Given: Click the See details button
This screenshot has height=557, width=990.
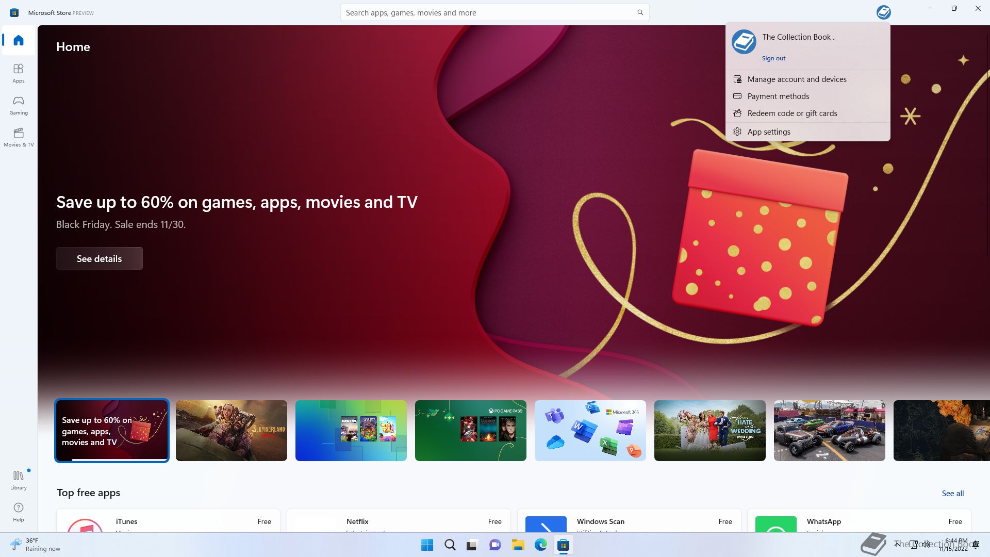Looking at the screenshot, I should [100, 258].
